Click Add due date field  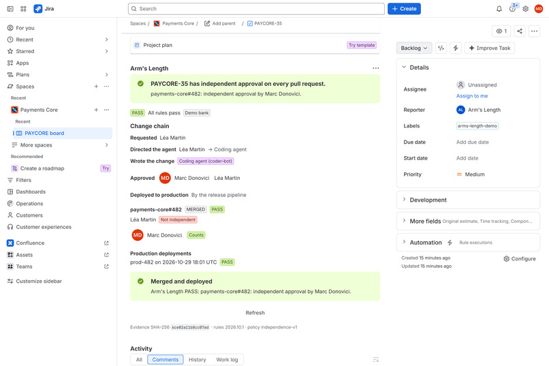click(x=472, y=142)
